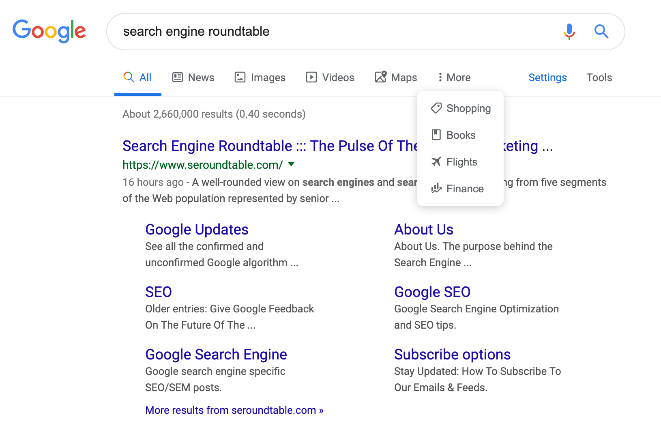Click the magnifying glass search icon

[x=601, y=31]
